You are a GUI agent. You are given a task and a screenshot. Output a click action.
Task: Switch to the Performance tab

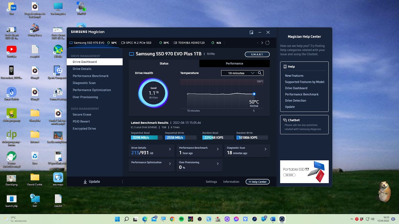[x=234, y=63]
